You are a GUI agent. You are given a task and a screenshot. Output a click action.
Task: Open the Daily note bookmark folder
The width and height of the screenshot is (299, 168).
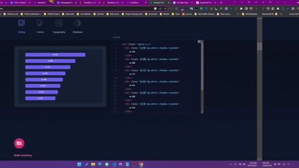coord(68,14)
